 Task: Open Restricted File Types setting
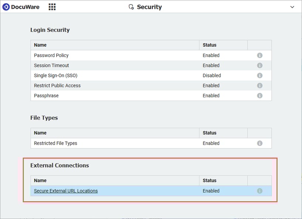pos(55,143)
